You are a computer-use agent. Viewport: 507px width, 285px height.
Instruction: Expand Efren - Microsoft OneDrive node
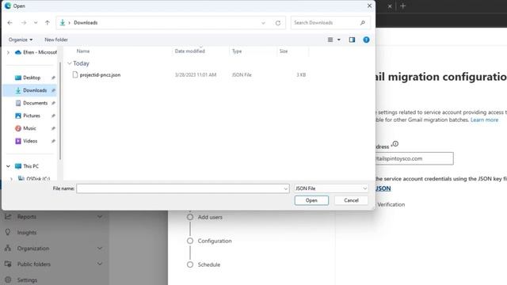pyautogui.click(x=8, y=52)
